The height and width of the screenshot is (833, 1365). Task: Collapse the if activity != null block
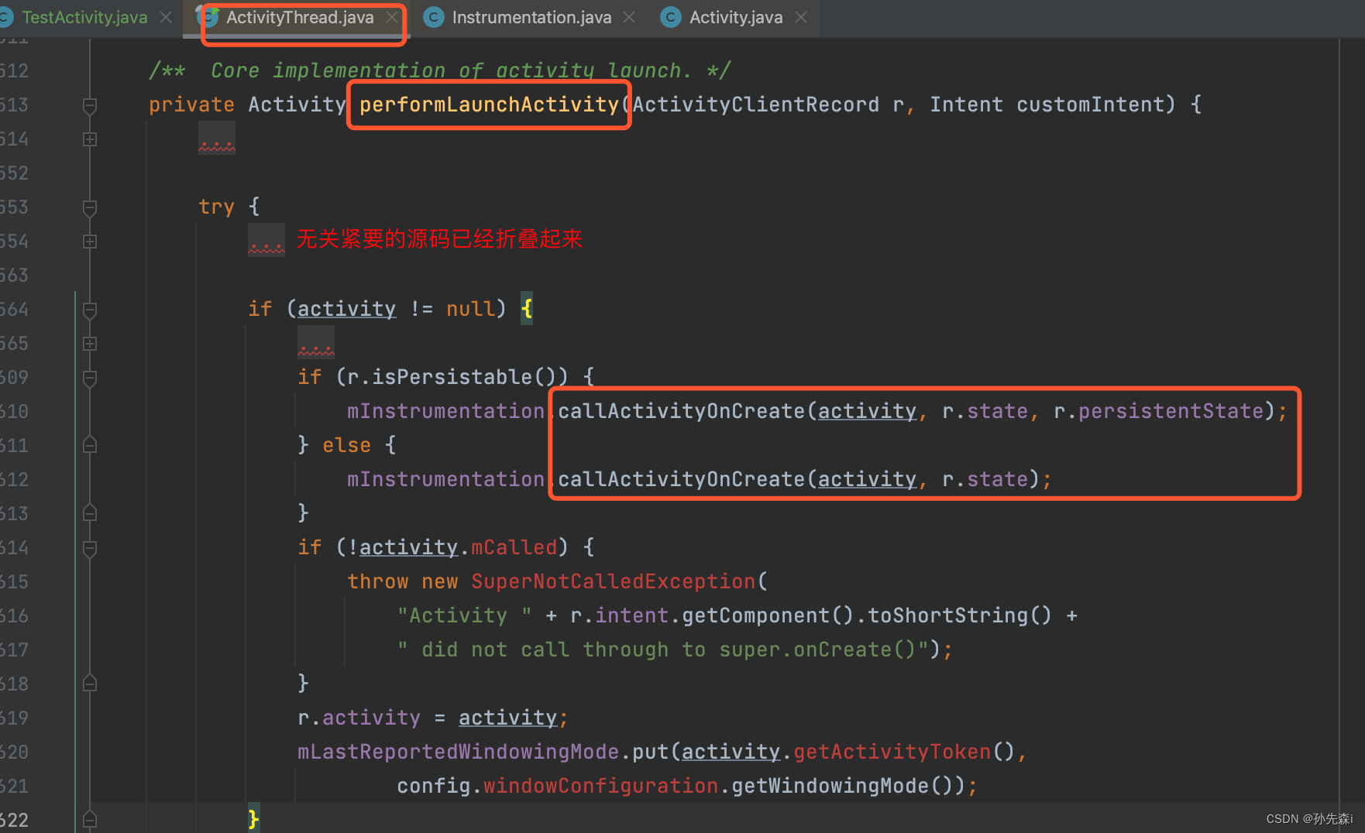(90, 310)
